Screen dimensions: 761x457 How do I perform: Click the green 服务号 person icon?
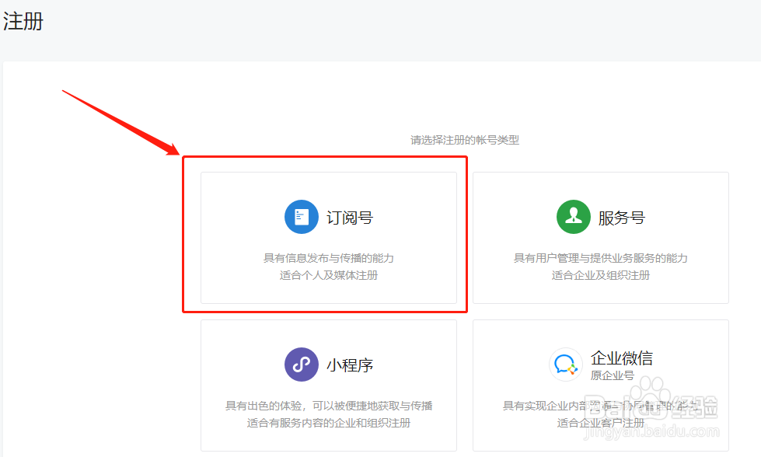pyautogui.click(x=573, y=217)
